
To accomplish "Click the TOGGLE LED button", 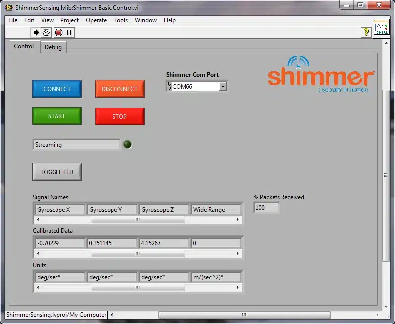I will [57, 172].
